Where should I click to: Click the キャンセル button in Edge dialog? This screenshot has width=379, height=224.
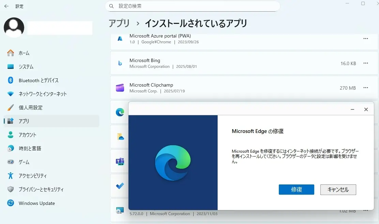(338, 190)
